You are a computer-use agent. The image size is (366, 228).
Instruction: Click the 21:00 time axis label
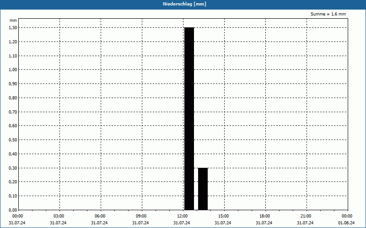pos(306,216)
